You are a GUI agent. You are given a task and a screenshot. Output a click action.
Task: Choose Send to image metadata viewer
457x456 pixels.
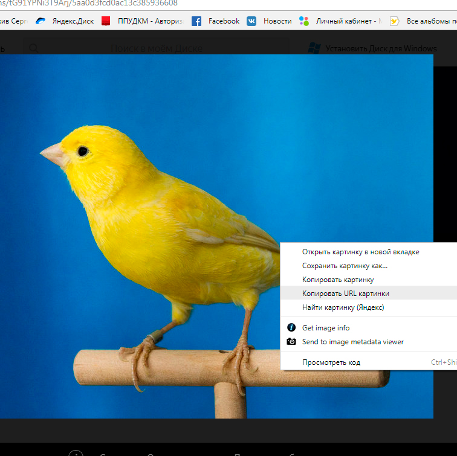coord(352,342)
